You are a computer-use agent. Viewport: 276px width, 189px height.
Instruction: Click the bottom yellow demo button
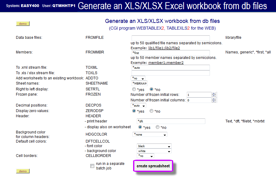pos(23,171)
